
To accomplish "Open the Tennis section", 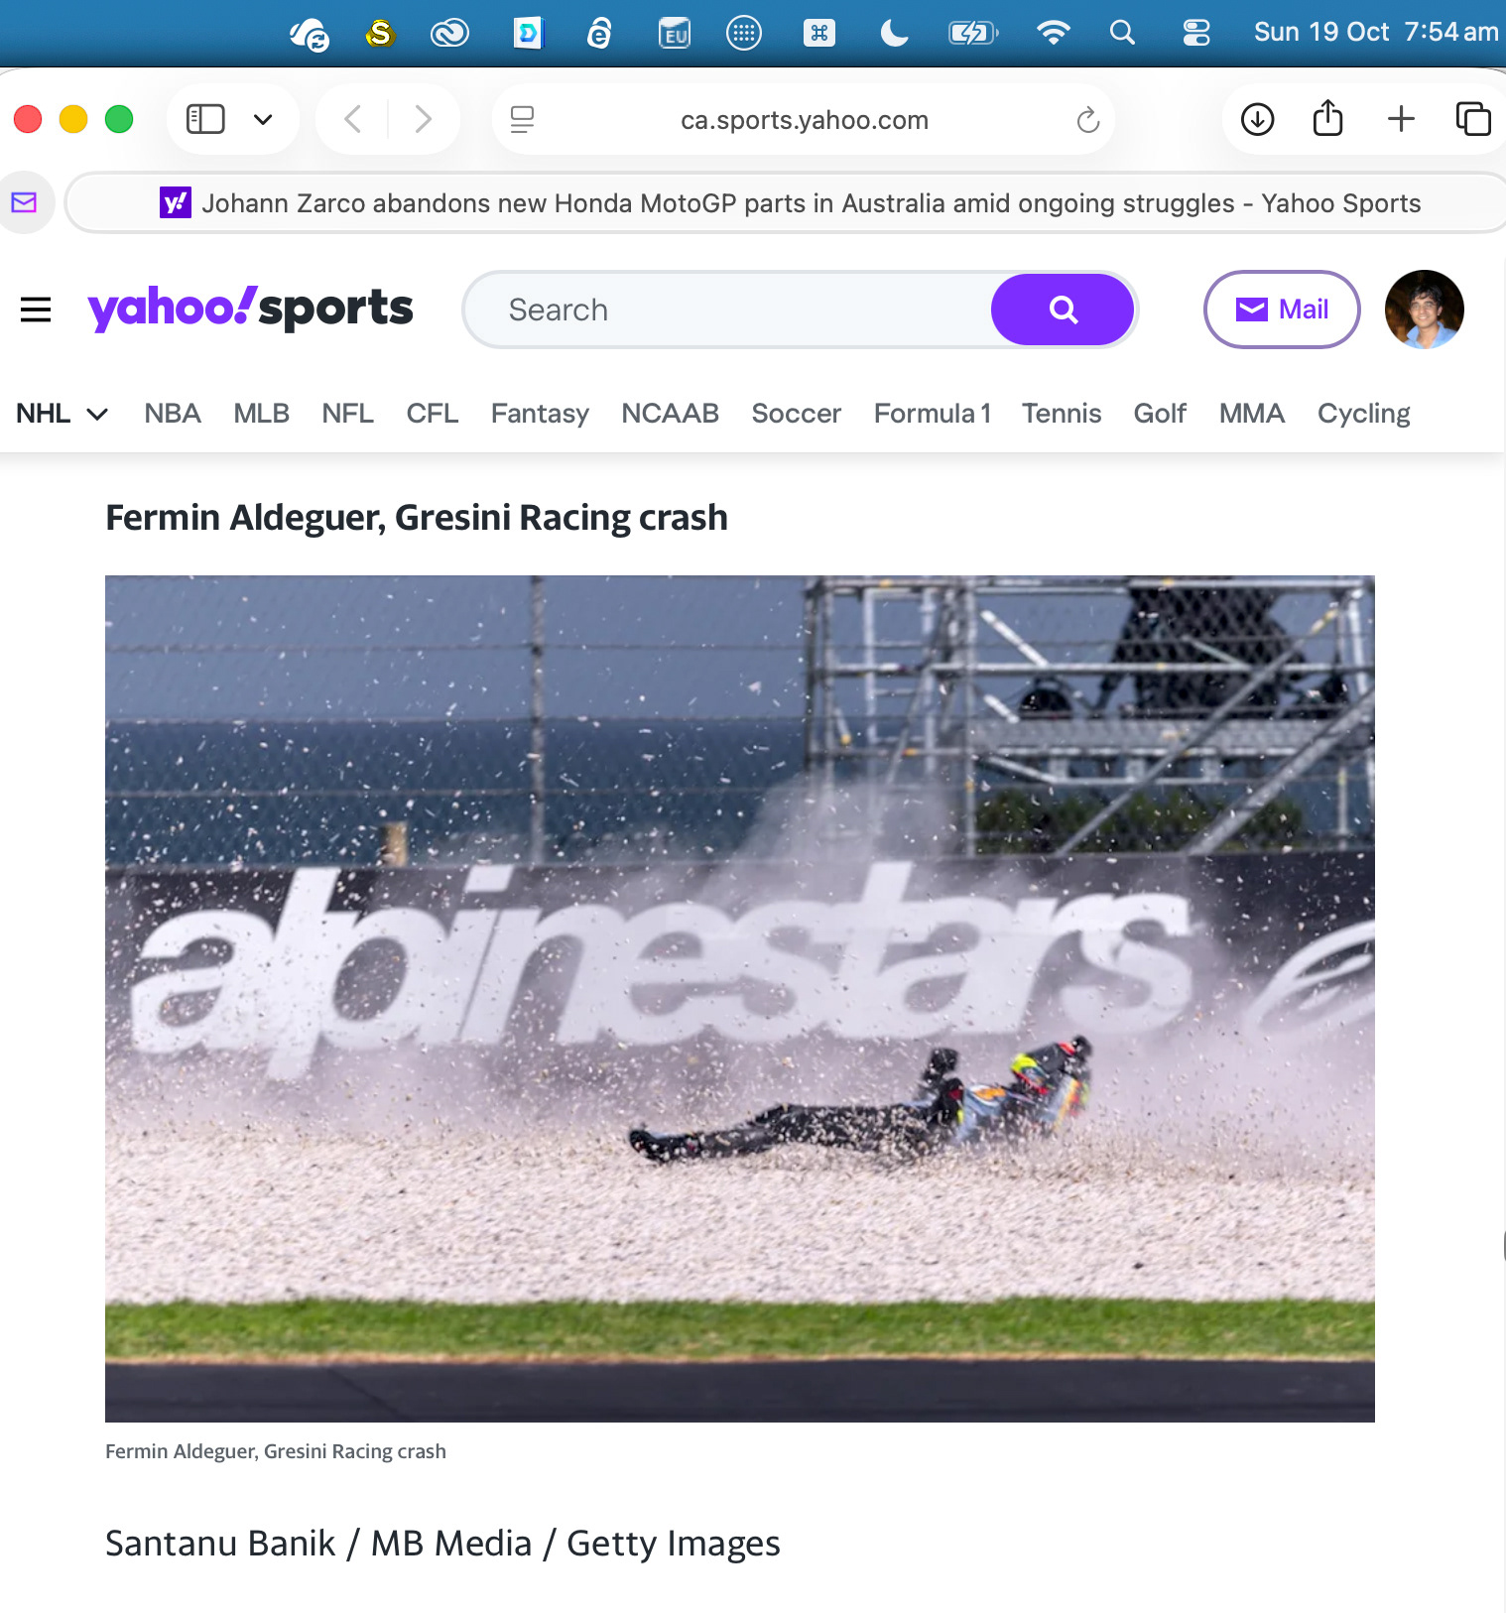I will click(x=1062, y=414).
